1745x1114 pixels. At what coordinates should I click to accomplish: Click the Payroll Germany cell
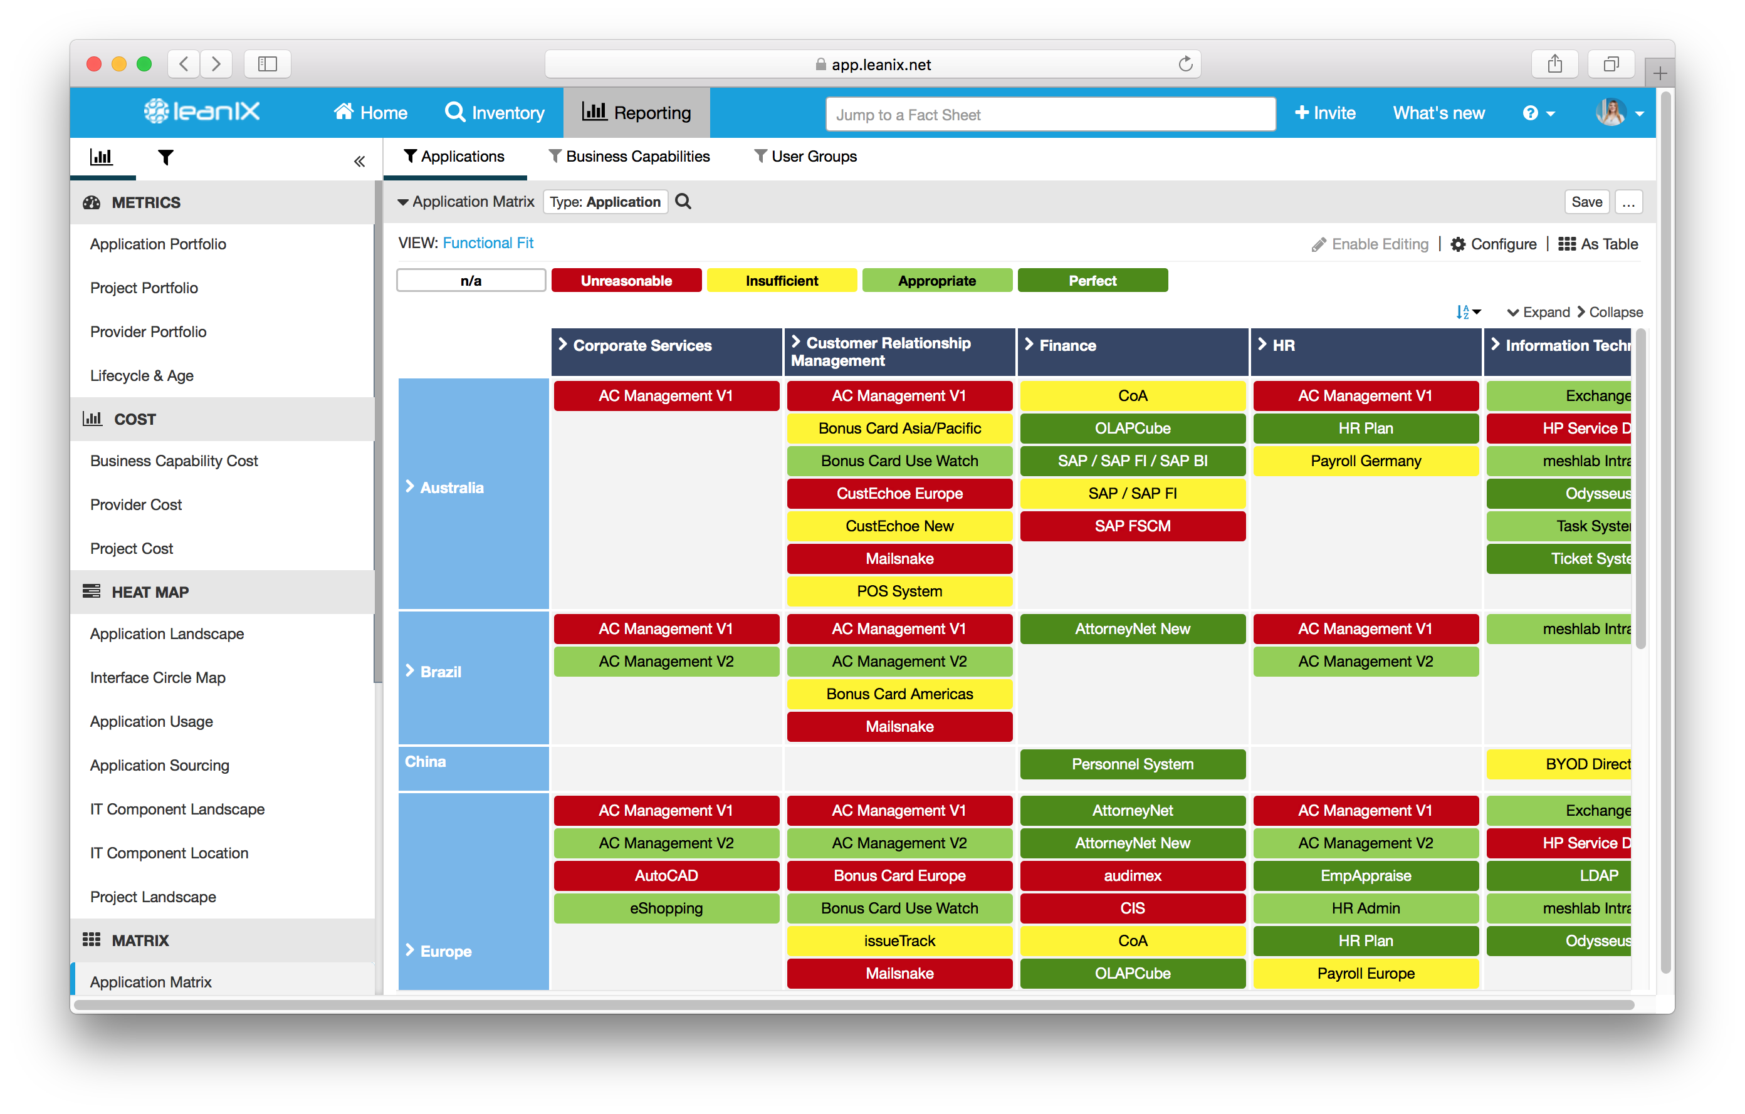click(x=1366, y=461)
